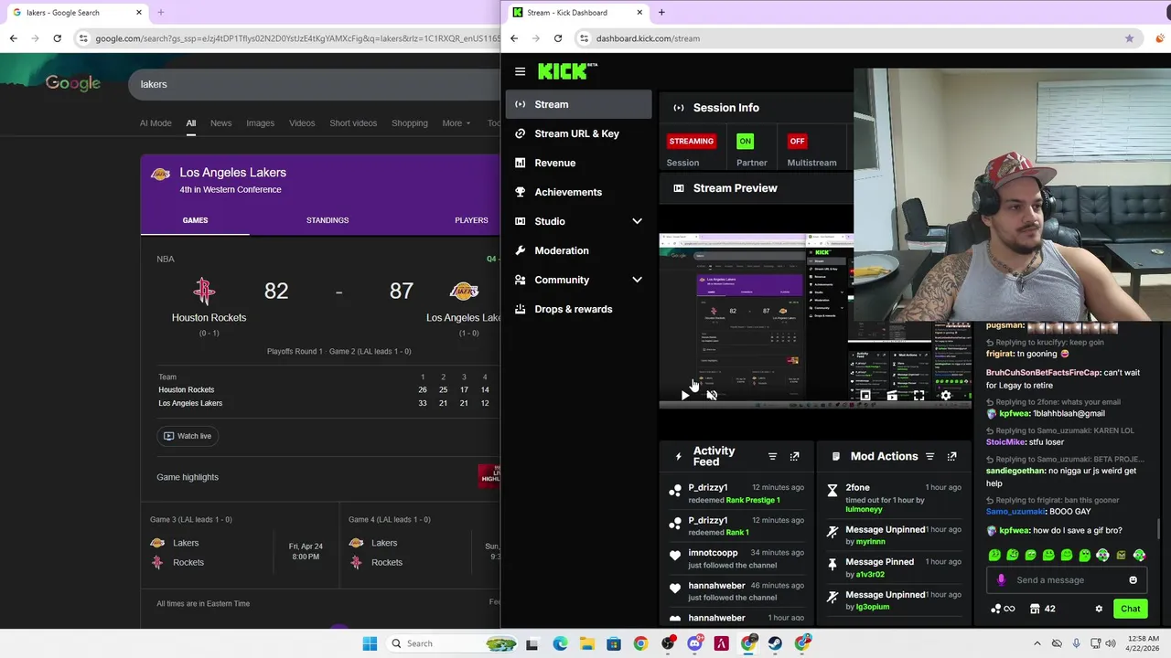The image size is (1171, 658).
Task: Open Steam from the taskbar
Action: (x=775, y=643)
